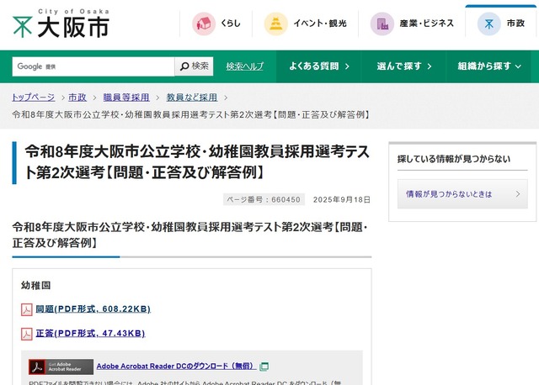
Task: Click the date 2025年9月18日
Action: (x=342, y=200)
